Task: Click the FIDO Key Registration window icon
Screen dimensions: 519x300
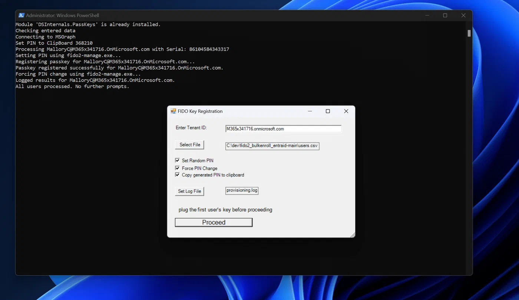Action: (x=173, y=111)
